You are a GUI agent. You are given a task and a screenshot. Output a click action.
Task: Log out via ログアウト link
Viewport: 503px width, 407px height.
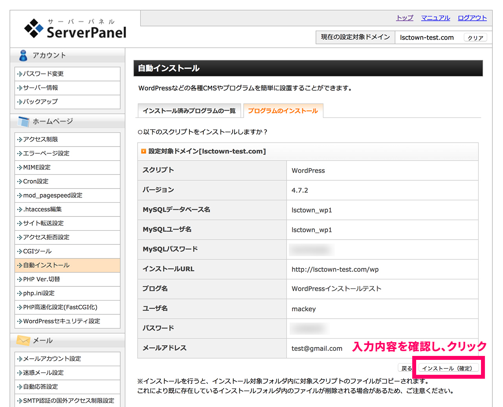pos(472,18)
